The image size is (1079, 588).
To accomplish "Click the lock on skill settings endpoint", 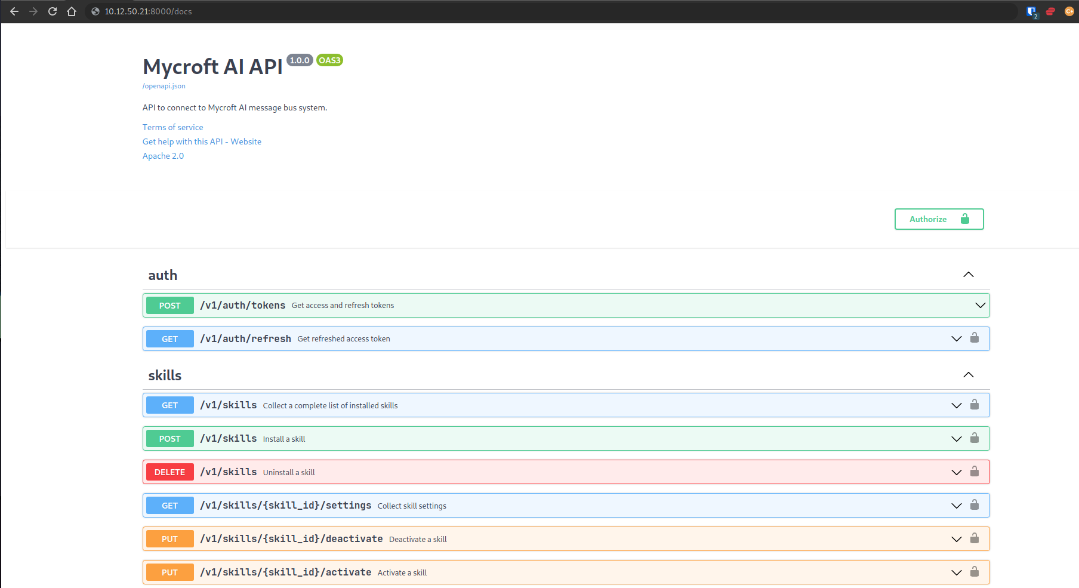I will click(975, 505).
